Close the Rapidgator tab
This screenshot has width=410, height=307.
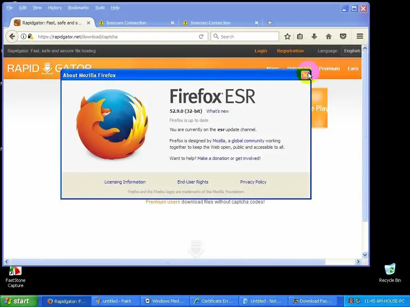(88, 23)
